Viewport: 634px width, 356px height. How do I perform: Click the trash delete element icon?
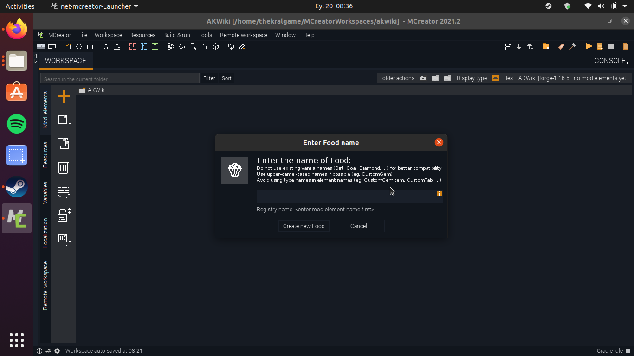point(63,167)
